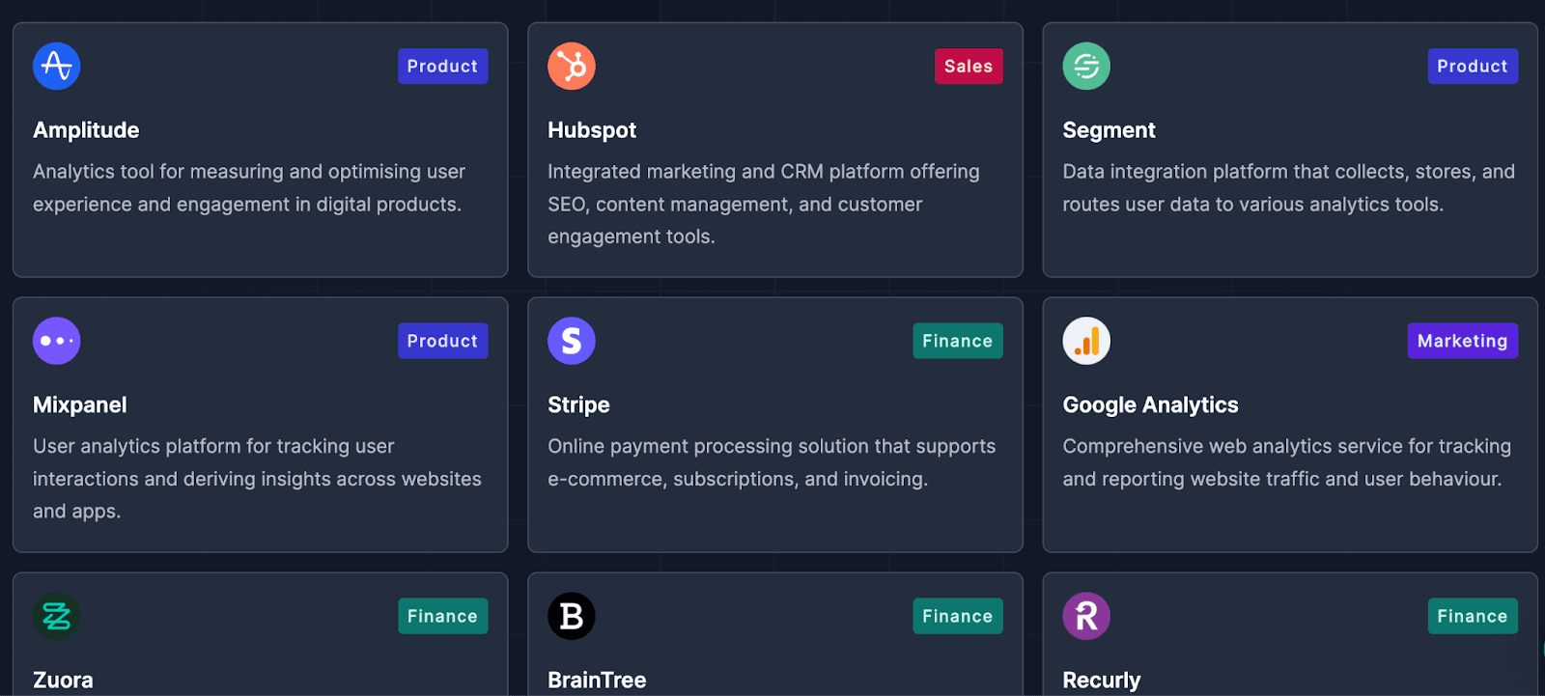Open the Stripe description text

pyautogui.click(x=772, y=462)
